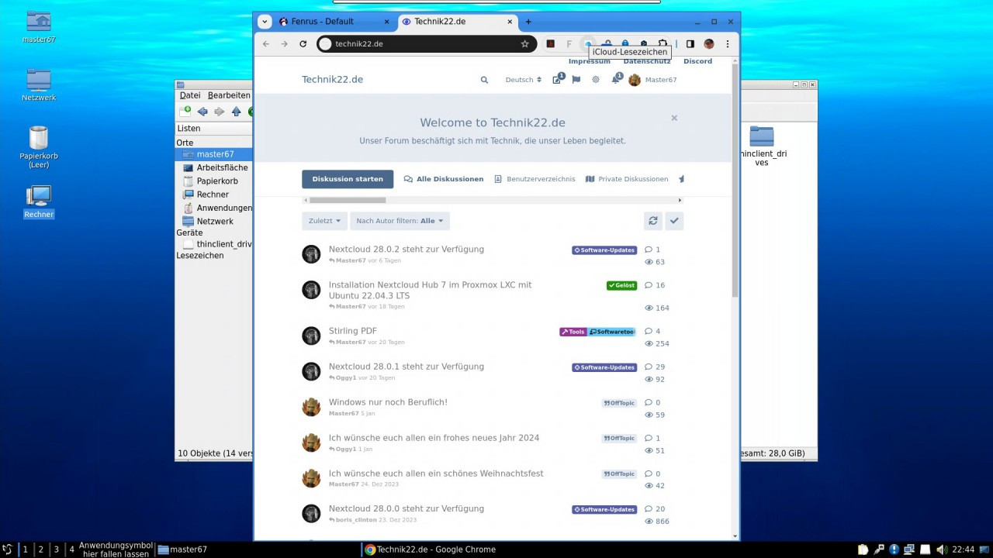Viewport: 993px width, 558px height.
Task: Go back using Chrome's back arrow
Action: (x=266, y=44)
